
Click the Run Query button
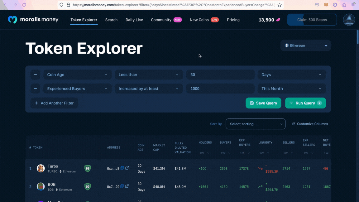click(305, 103)
